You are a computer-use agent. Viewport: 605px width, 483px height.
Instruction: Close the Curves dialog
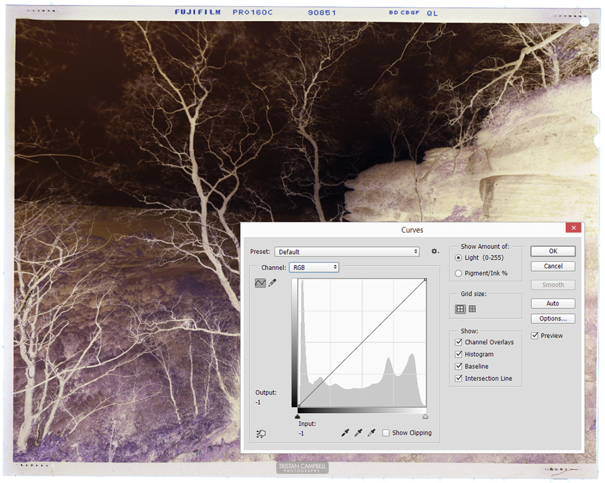click(x=573, y=228)
